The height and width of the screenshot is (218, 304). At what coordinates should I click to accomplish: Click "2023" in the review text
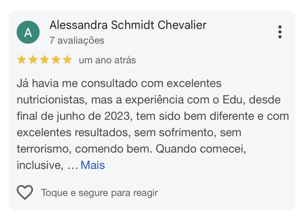tap(117, 116)
